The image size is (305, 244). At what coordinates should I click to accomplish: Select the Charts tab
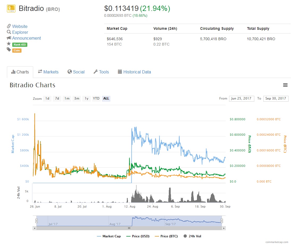[20, 72]
